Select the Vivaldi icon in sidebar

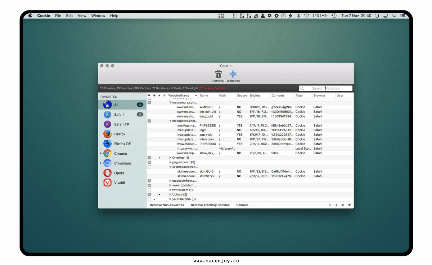pos(107,183)
